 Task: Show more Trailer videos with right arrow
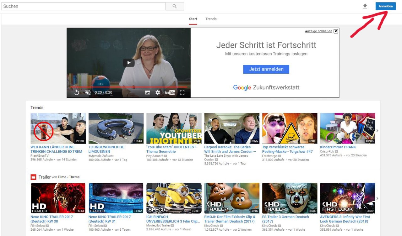(378, 198)
